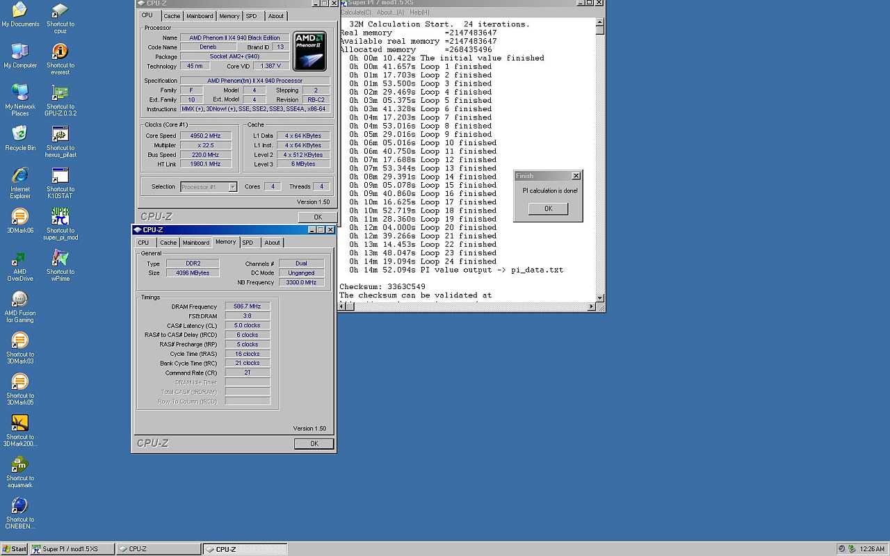Launch Shortcut to CINEBEN... icon
This screenshot has height=556, width=890.
20,514
